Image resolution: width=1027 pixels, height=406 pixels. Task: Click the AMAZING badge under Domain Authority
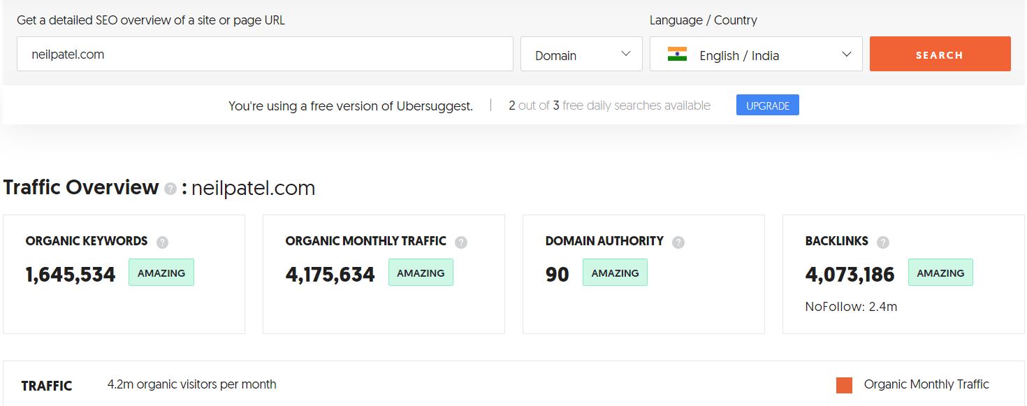click(x=615, y=273)
